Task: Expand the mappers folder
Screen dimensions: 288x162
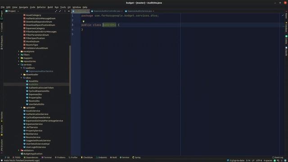Action: tap(19, 58)
